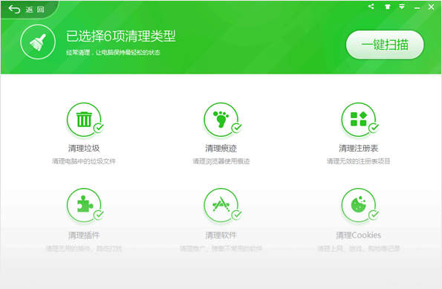442x289 pixels.
Task: Click the 清理Cookies label
Action: click(x=358, y=236)
